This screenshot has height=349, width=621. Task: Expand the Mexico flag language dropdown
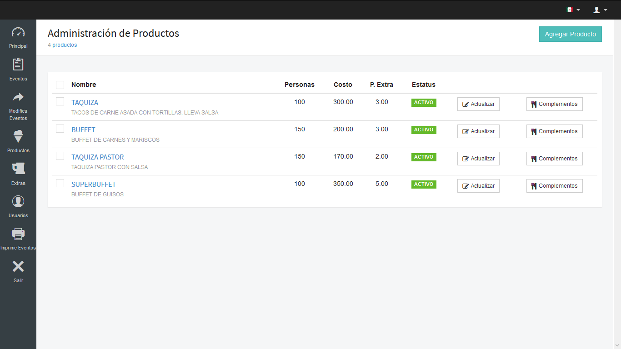tap(573, 10)
